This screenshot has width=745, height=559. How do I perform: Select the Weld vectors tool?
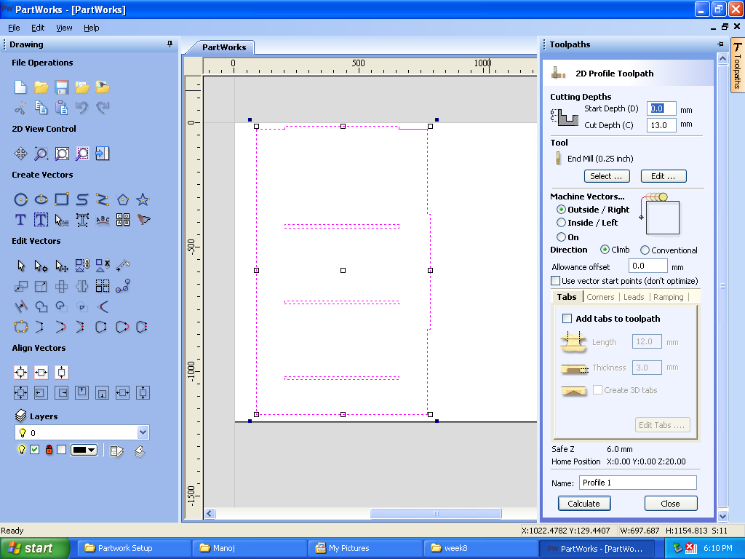(41, 306)
